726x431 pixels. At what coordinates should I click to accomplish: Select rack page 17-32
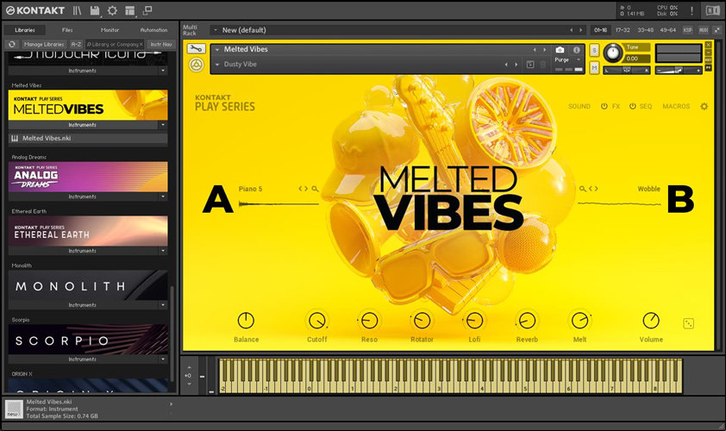coord(623,30)
